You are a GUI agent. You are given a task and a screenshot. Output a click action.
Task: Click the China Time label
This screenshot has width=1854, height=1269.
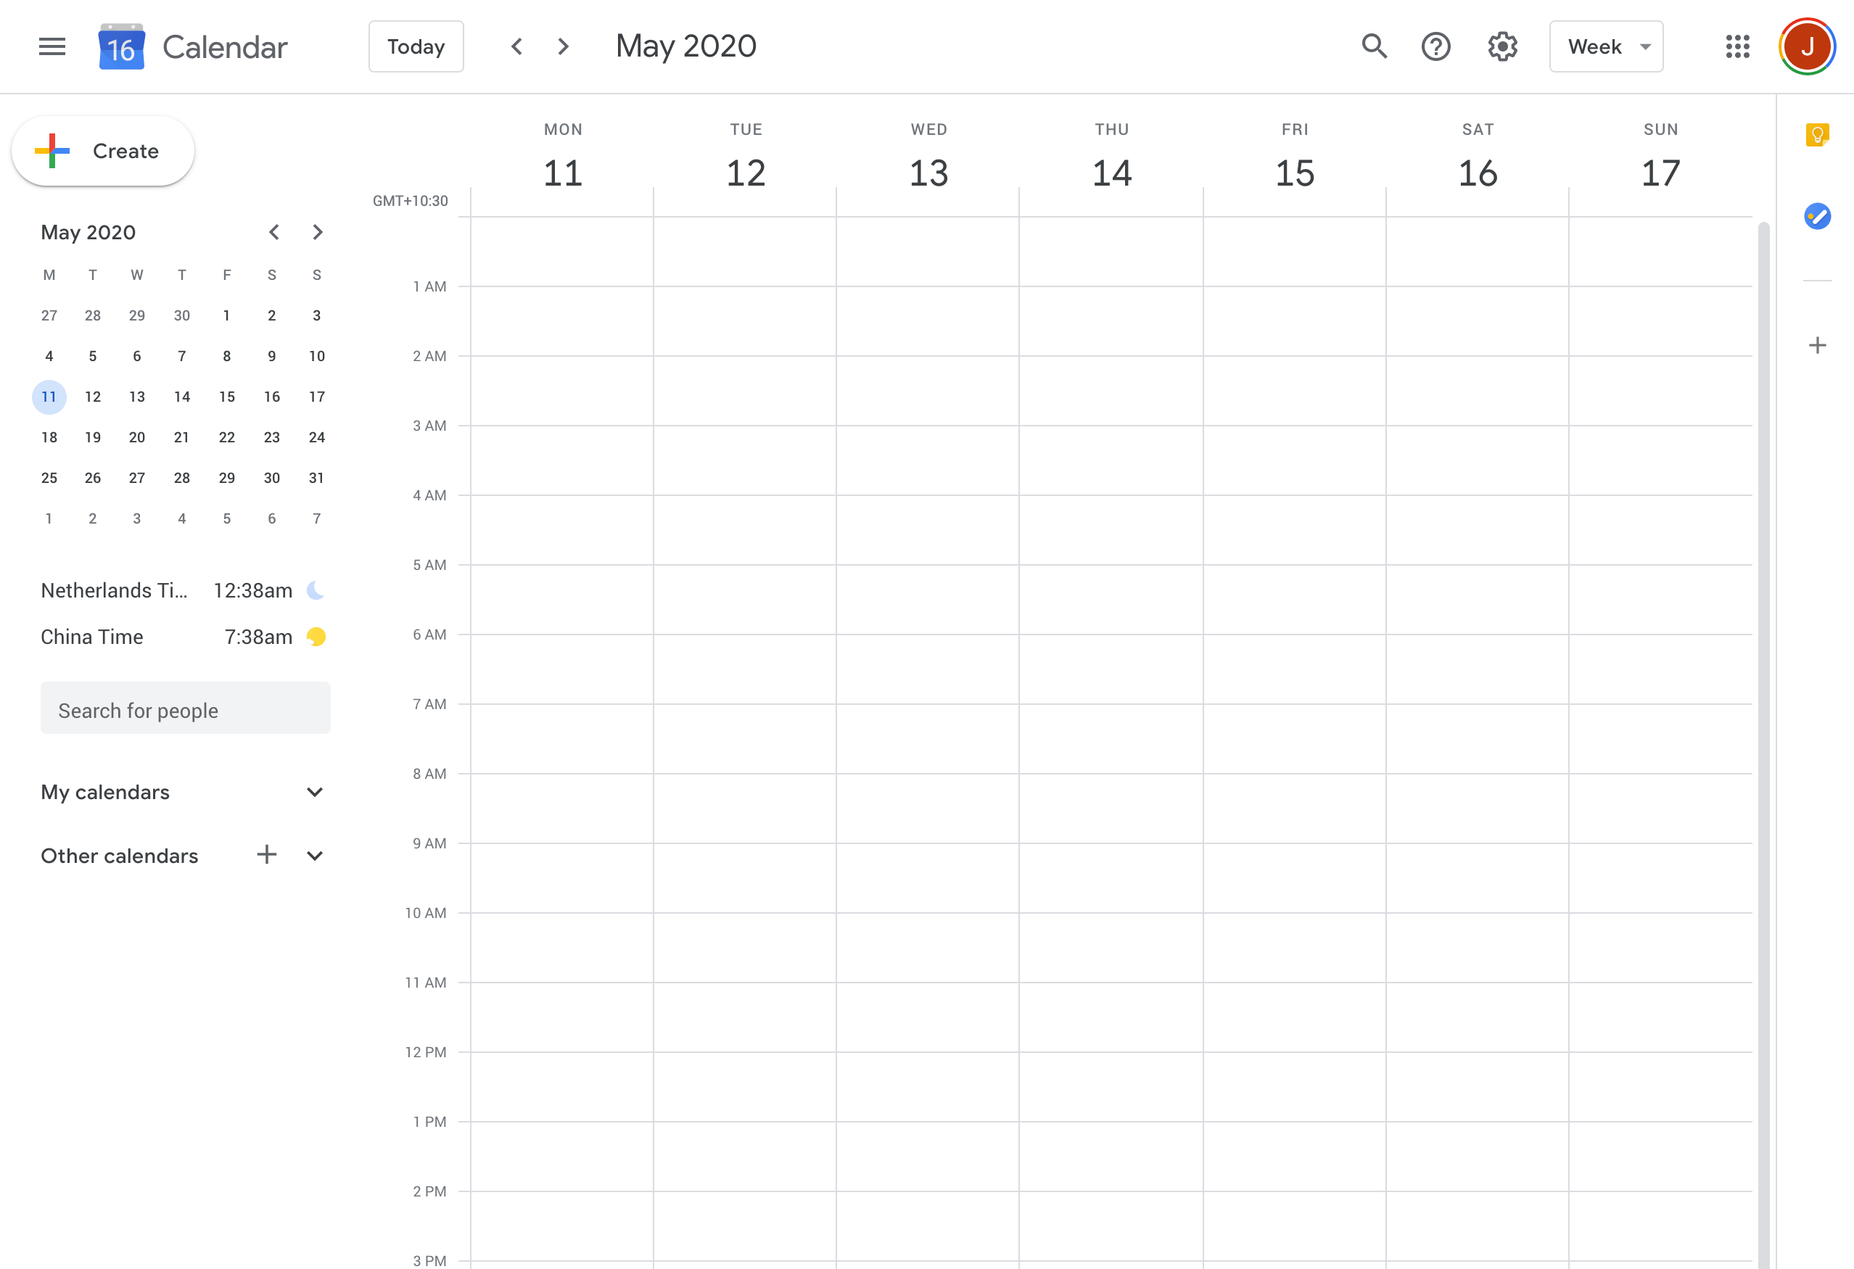pyautogui.click(x=91, y=637)
